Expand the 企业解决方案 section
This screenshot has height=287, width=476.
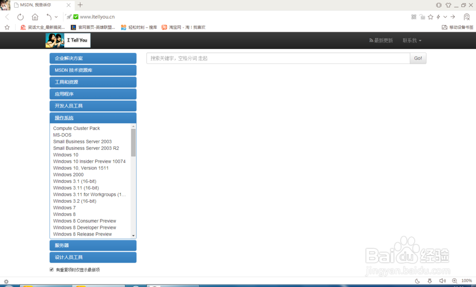point(93,58)
